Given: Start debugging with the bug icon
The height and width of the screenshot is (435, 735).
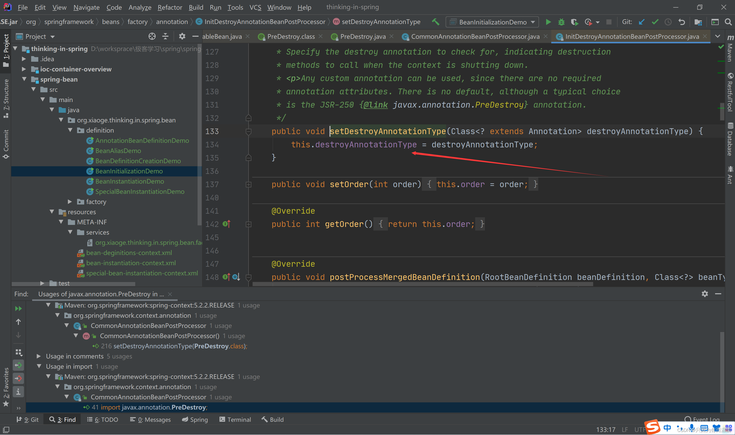Looking at the screenshot, I should tap(561, 22).
